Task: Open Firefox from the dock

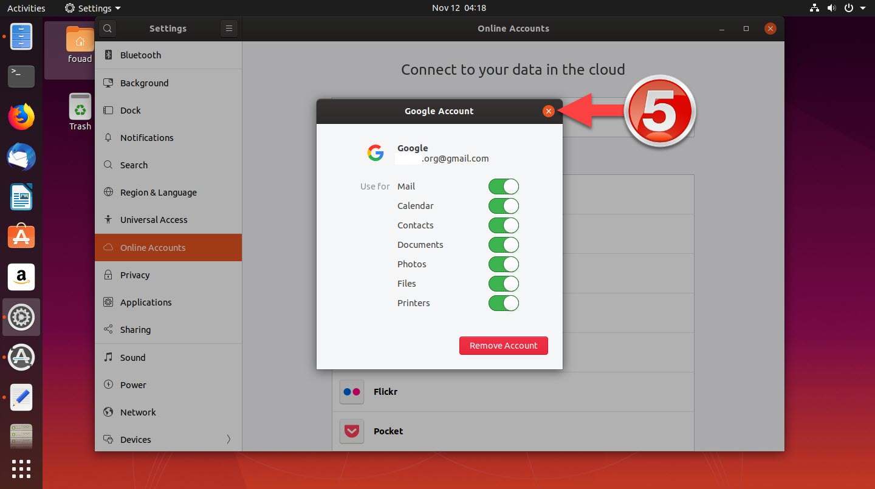Action: [21, 117]
